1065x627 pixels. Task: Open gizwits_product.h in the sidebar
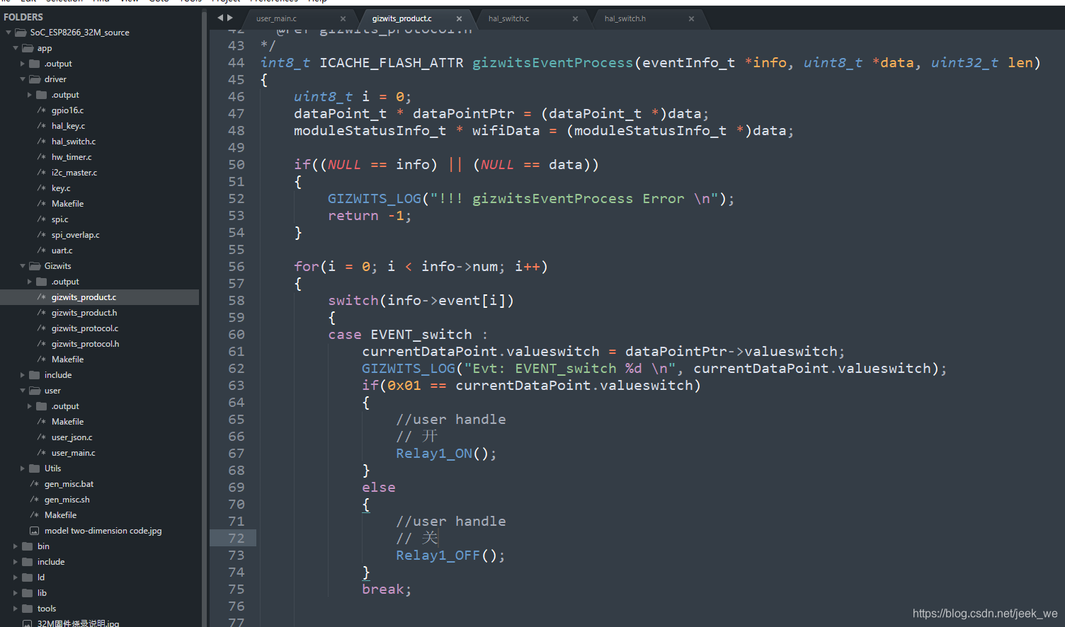click(x=84, y=313)
